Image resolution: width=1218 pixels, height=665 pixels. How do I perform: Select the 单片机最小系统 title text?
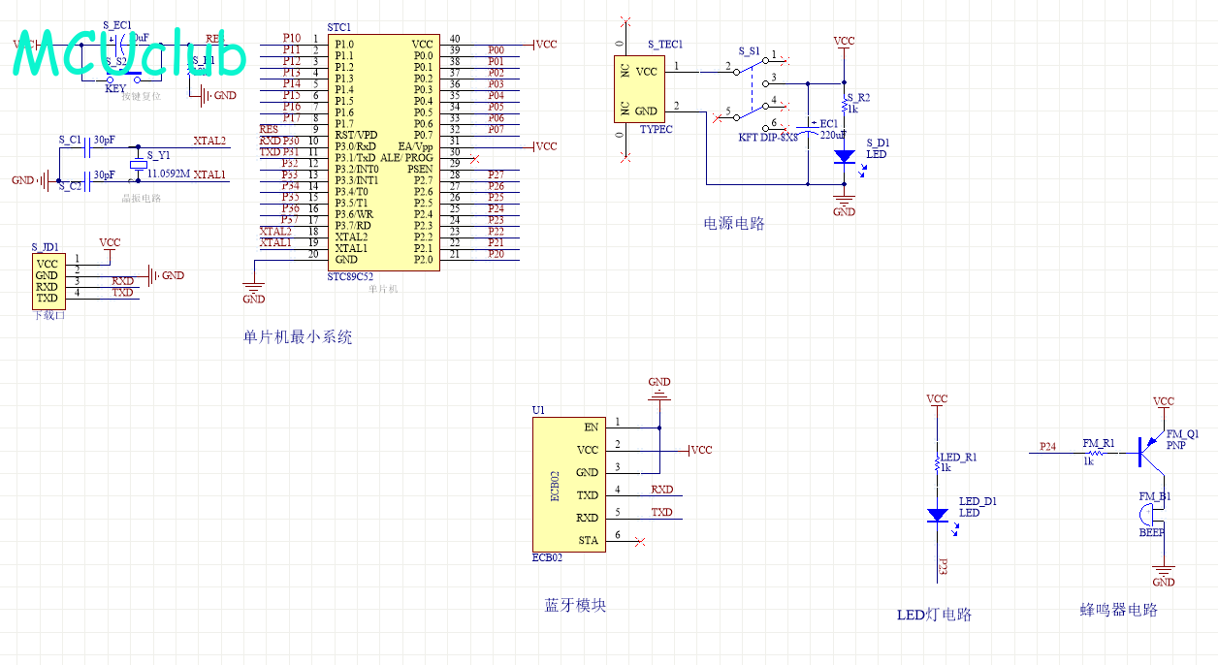point(298,337)
